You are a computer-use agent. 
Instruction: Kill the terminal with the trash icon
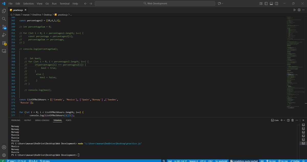(x=292, y=120)
